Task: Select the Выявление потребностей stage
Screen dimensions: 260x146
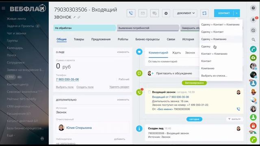Action: click(x=148, y=28)
